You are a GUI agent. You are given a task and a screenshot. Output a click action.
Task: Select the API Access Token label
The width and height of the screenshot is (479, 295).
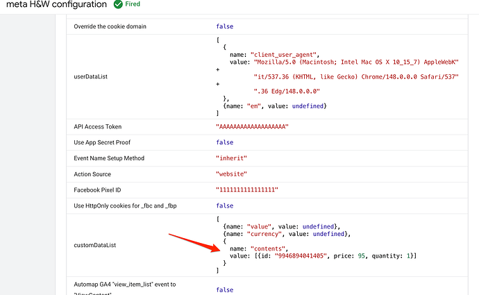tap(98, 127)
